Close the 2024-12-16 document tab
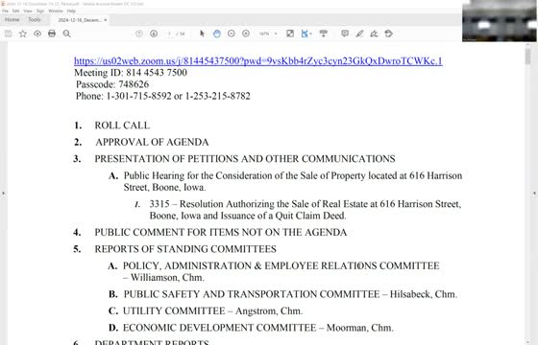This screenshot has height=345, width=538. [x=106, y=20]
